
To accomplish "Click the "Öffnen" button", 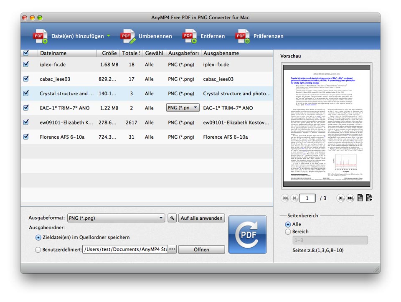I will coord(201,249).
